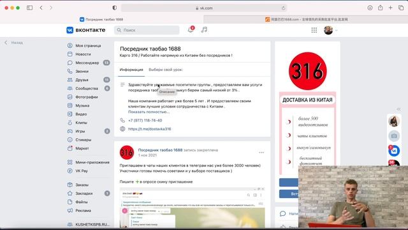Open the VK services grid icon
This screenshot has height=230, width=408.
[314, 30]
